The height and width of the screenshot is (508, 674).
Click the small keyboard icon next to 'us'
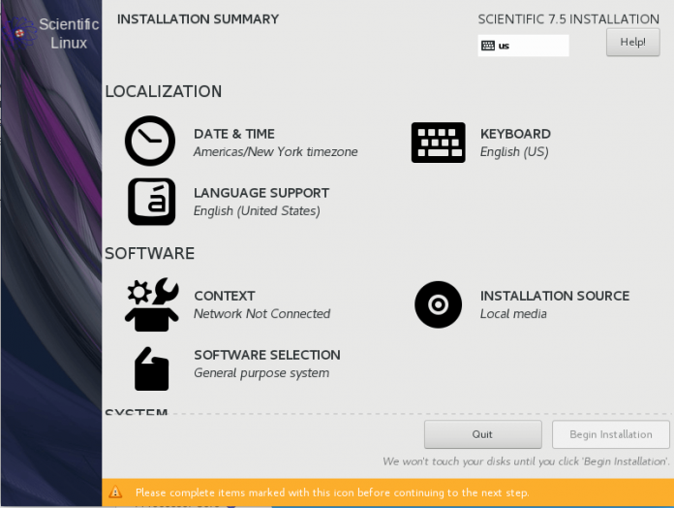coord(488,46)
